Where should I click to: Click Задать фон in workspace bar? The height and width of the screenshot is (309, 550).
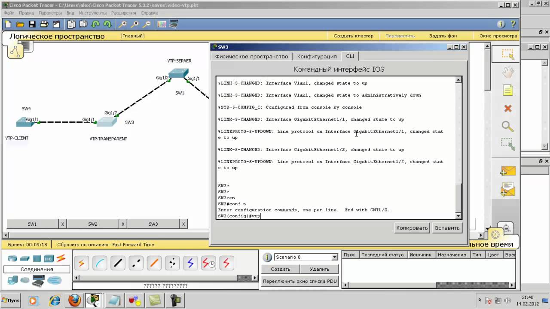click(x=443, y=36)
